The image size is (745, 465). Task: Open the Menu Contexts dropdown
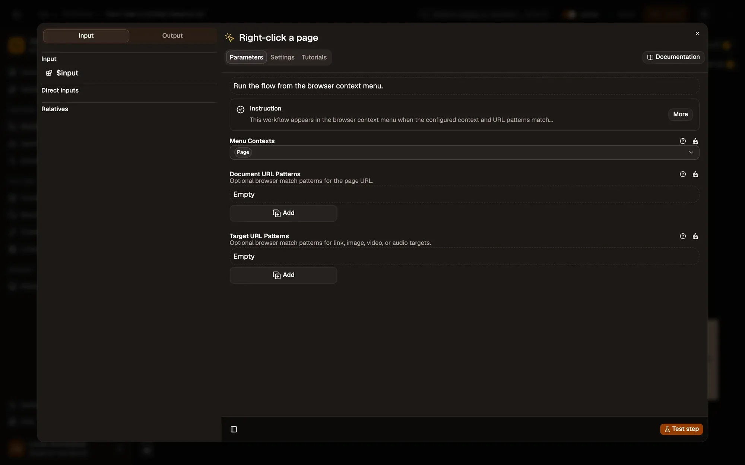pyautogui.click(x=464, y=153)
